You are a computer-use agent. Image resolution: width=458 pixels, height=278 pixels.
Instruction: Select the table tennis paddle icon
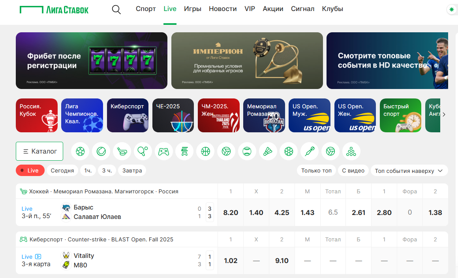[x=143, y=151]
